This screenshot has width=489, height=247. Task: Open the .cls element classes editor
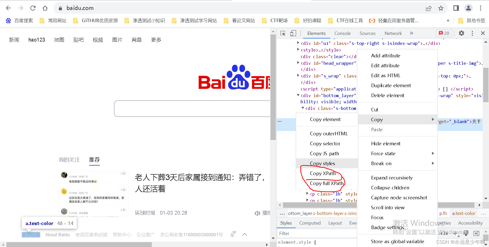pos(443,233)
